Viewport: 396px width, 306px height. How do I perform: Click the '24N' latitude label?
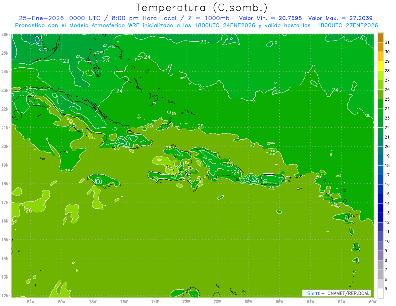[5, 71]
